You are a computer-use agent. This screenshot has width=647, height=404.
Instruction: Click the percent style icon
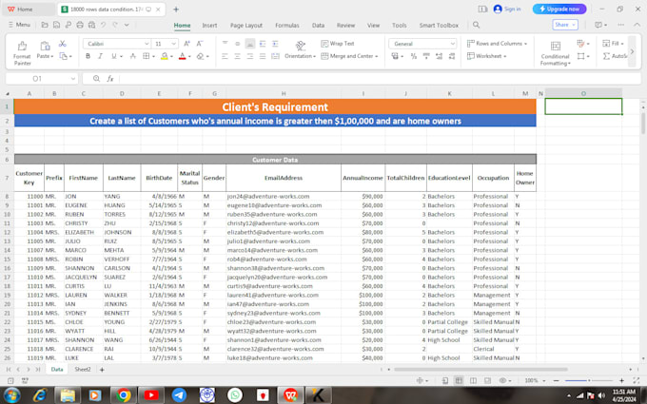[x=414, y=56]
